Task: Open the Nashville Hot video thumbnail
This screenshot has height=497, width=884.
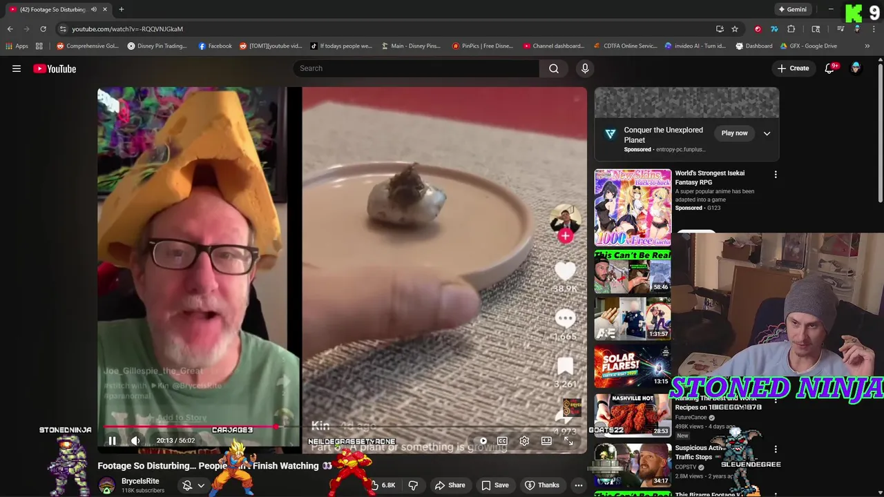Action: click(633, 414)
